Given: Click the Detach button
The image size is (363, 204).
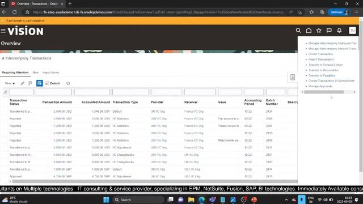Looking at the screenshot, I should (x=53, y=83).
